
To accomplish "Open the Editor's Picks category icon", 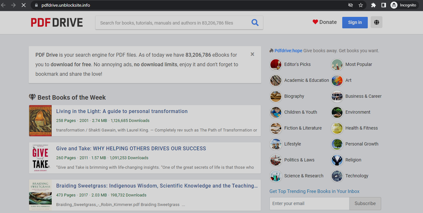I will (x=276, y=65).
